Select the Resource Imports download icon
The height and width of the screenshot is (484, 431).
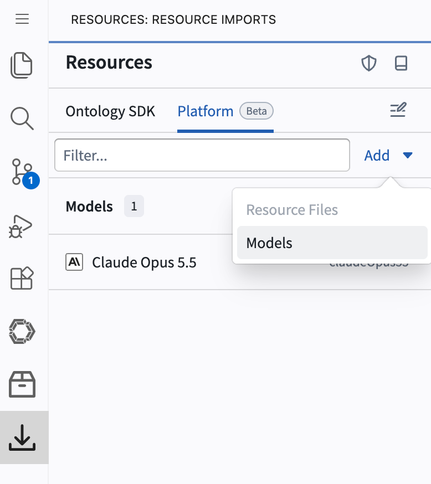pyautogui.click(x=22, y=437)
